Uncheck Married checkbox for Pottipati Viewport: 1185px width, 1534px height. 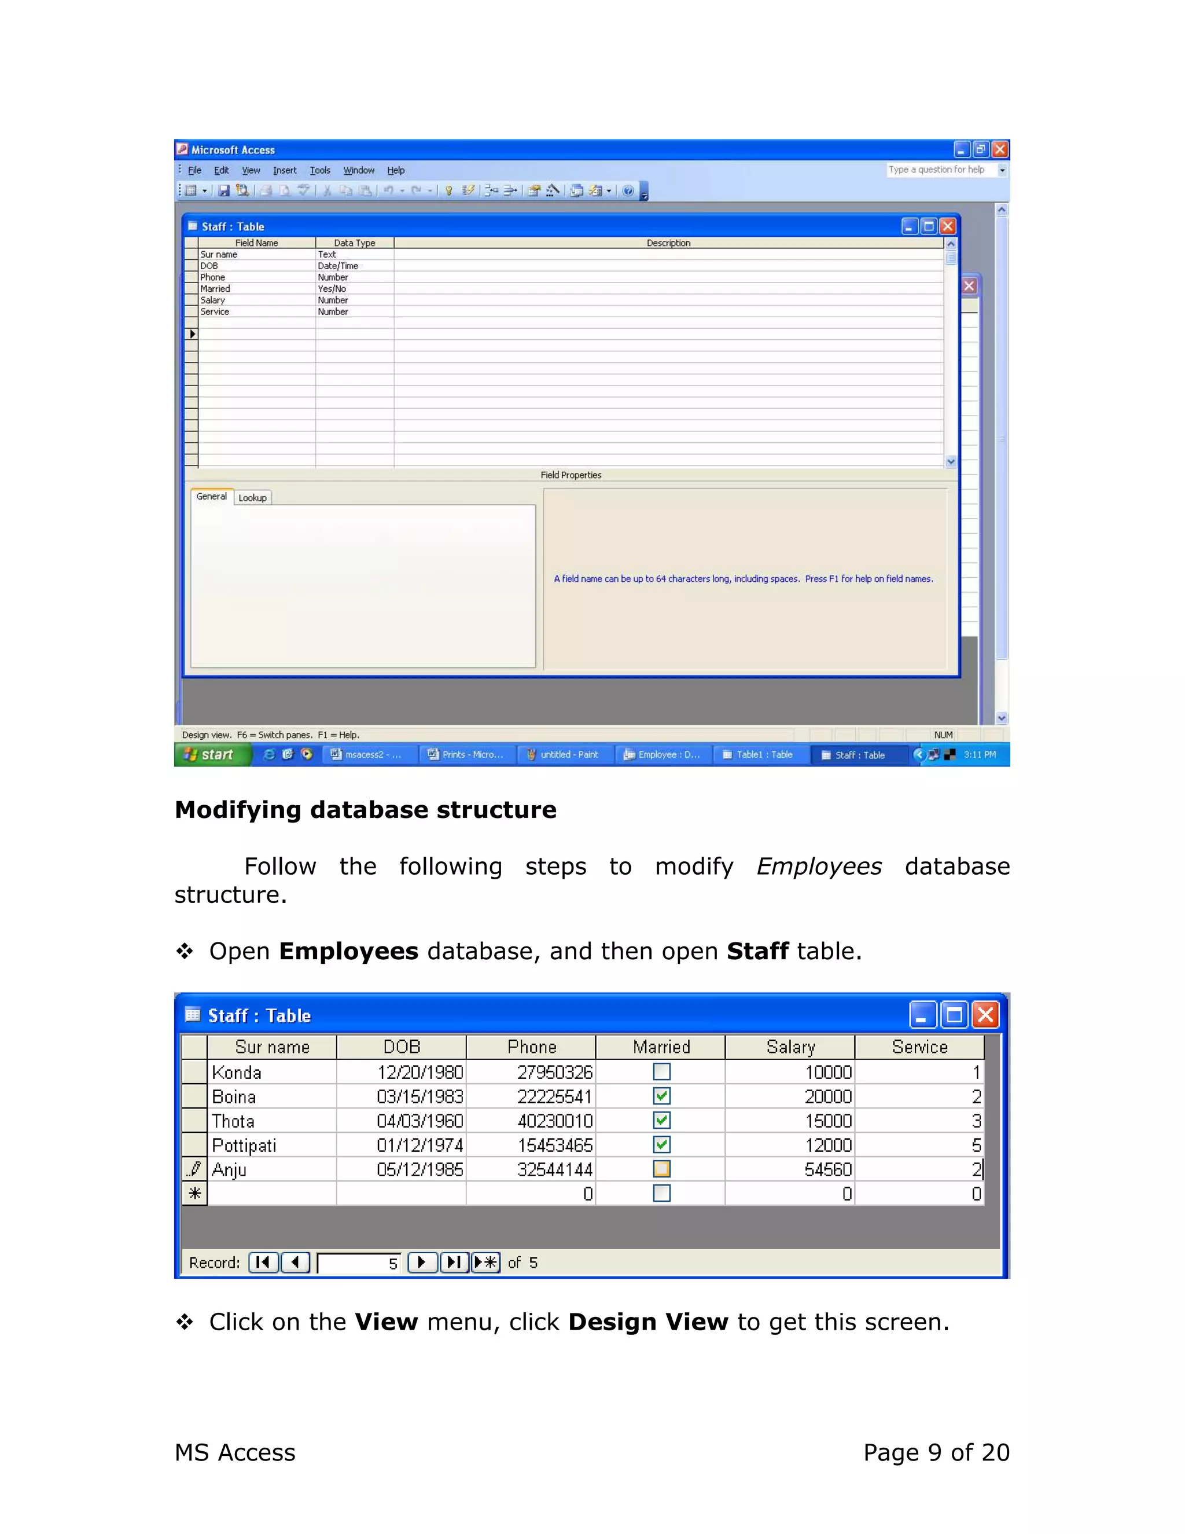pos(661,1145)
